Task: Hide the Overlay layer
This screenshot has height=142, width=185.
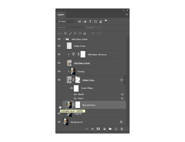Action: coord(59,71)
